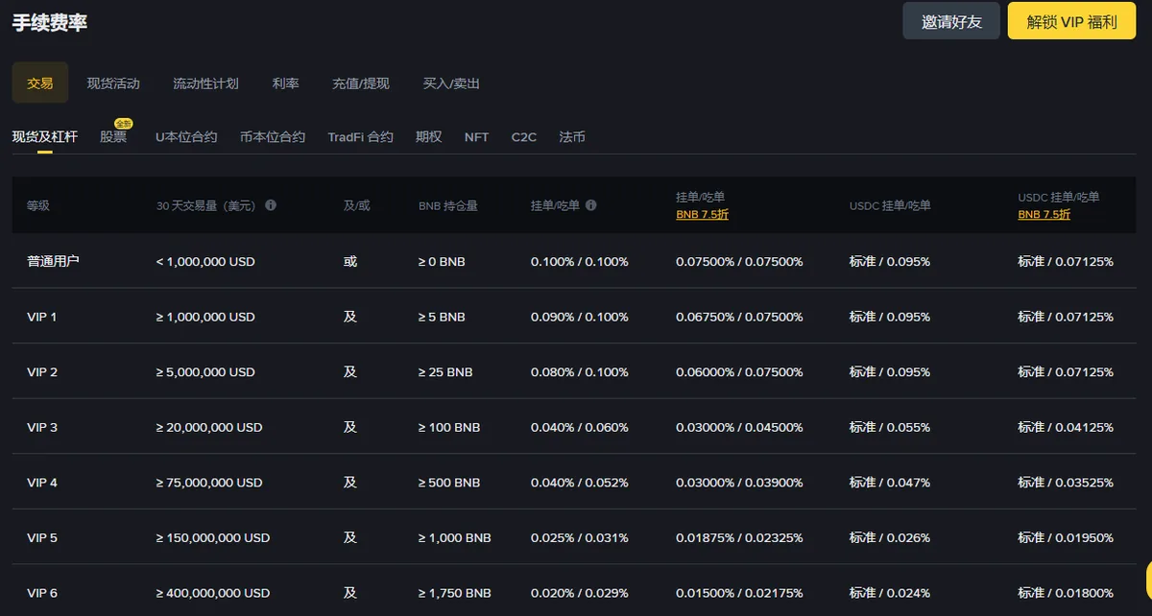Click BNB 7.5折 link under 挂单/吃单
Screen dimensions: 1152x616
(x=702, y=215)
